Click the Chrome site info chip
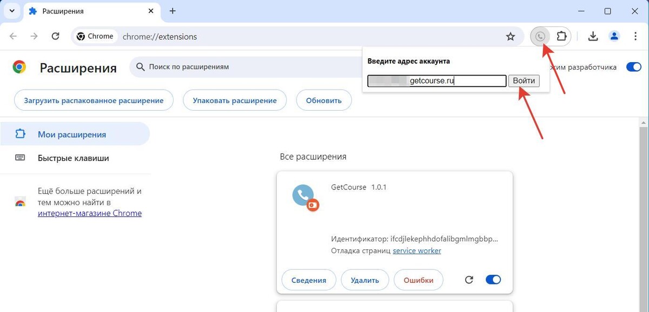649x312 pixels. coord(96,37)
